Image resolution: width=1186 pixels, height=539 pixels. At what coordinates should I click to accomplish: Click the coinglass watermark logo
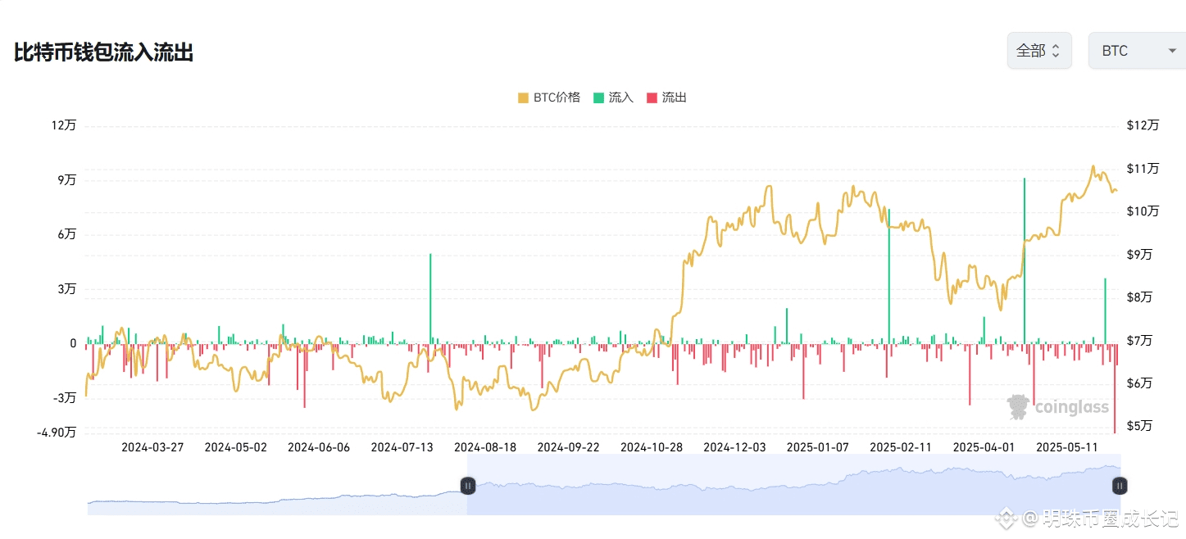[1058, 407]
